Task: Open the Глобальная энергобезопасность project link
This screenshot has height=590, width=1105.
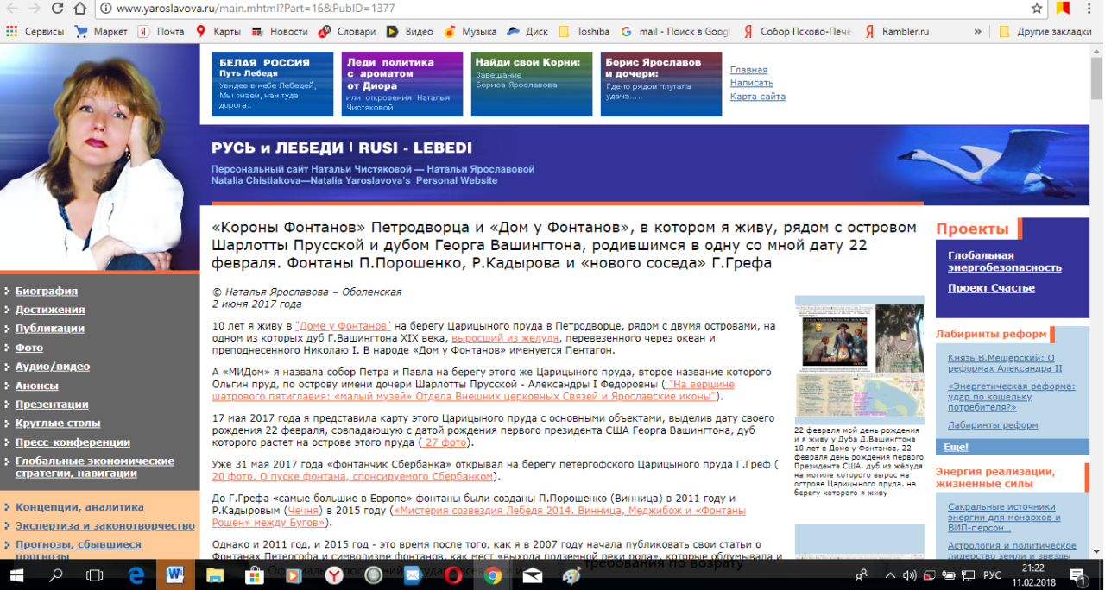Action: coord(1005,261)
